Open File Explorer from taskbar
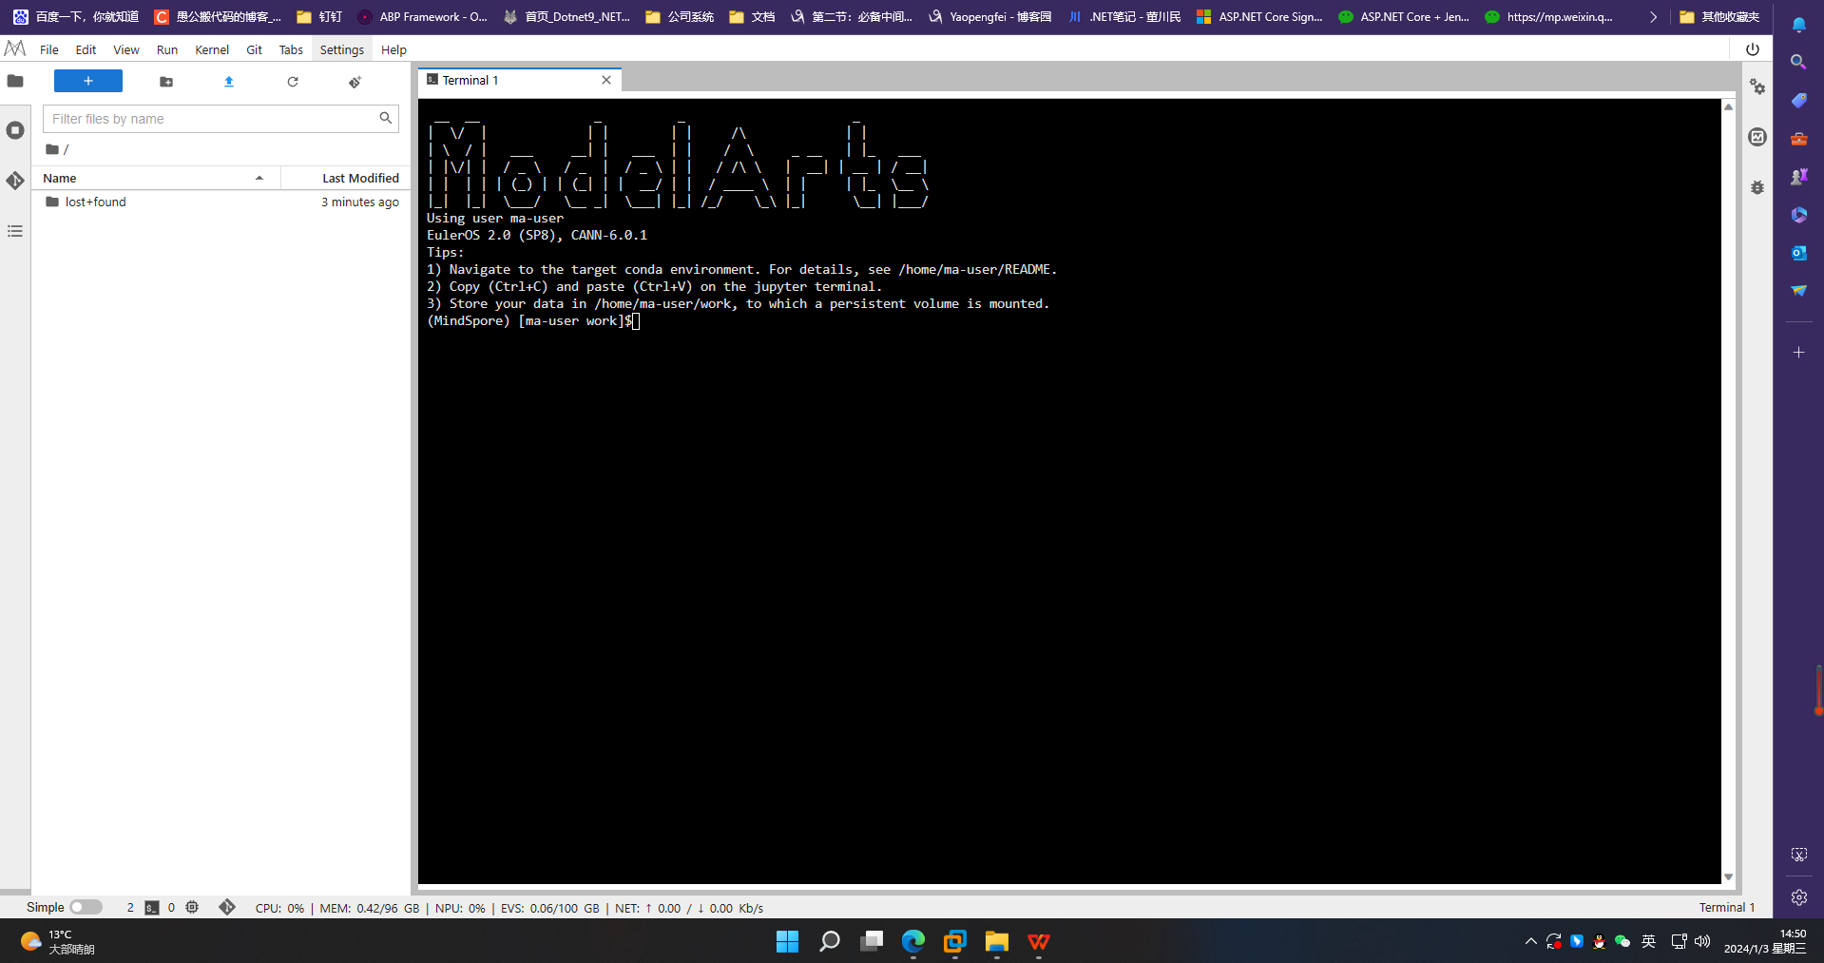Viewport: 1824px width, 963px height. tap(996, 941)
